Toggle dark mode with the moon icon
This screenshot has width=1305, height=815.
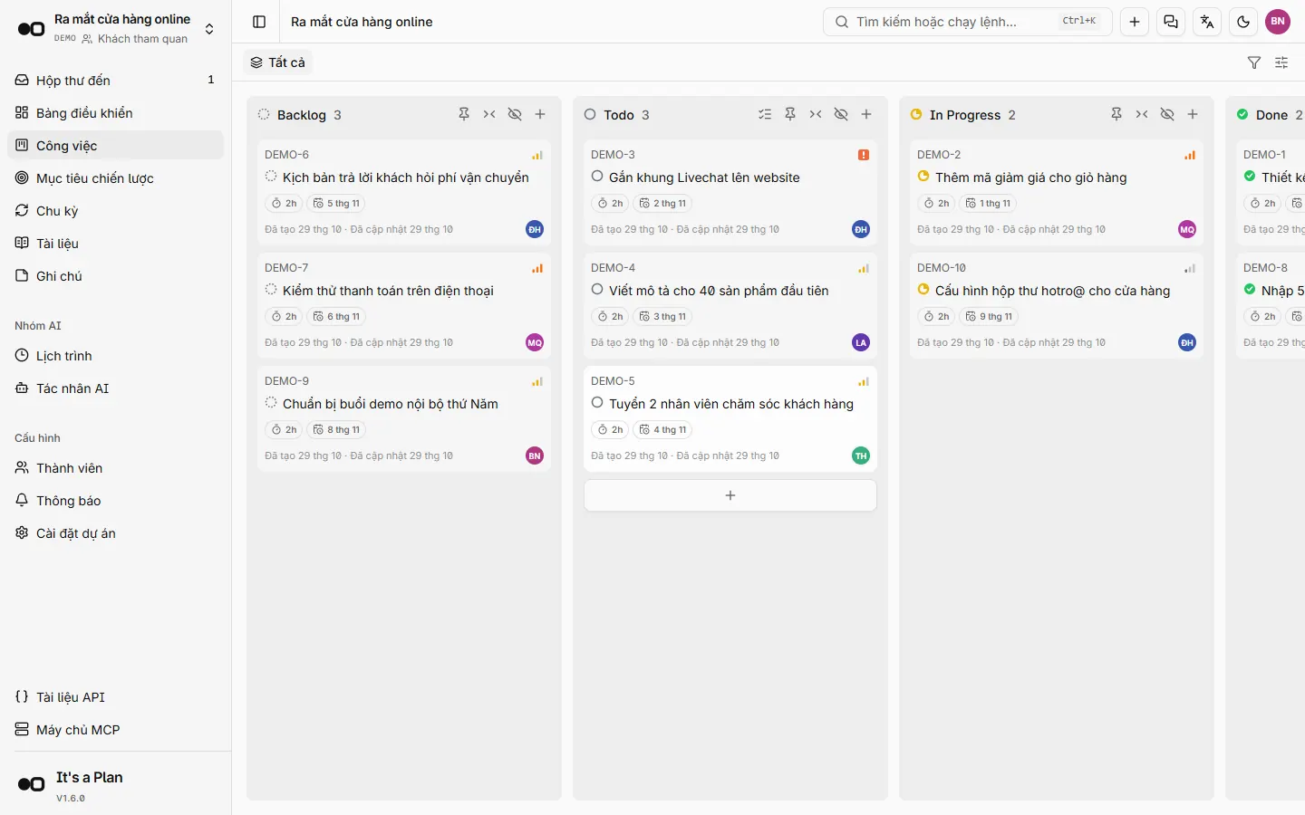point(1243,22)
